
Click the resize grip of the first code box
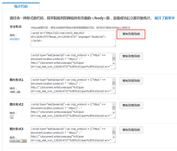(115, 46)
